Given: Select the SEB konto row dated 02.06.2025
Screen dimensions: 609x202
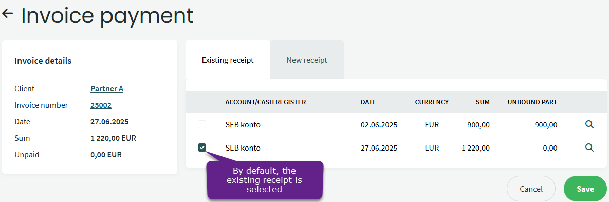Looking at the screenshot, I should (396, 125).
